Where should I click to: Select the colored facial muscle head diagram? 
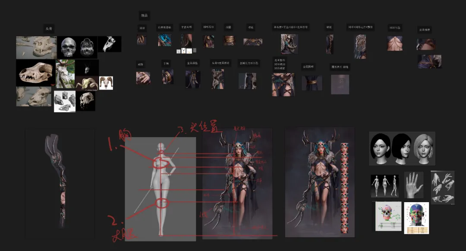click(416, 218)
